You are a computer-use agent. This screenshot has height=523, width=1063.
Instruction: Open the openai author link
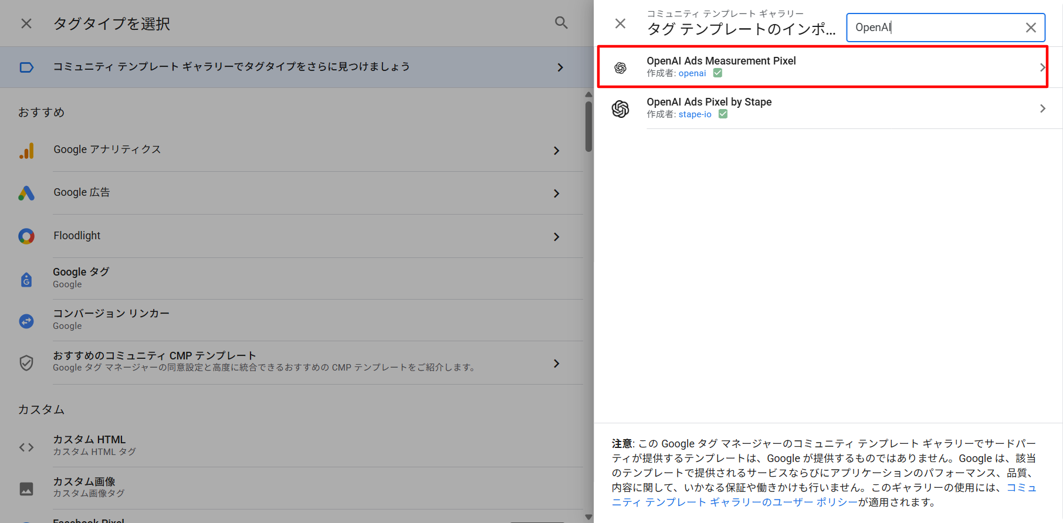point(692,73)
